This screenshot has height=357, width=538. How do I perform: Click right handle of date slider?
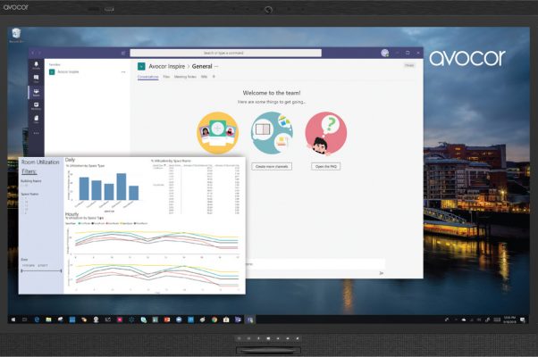[x=61, y=270]
